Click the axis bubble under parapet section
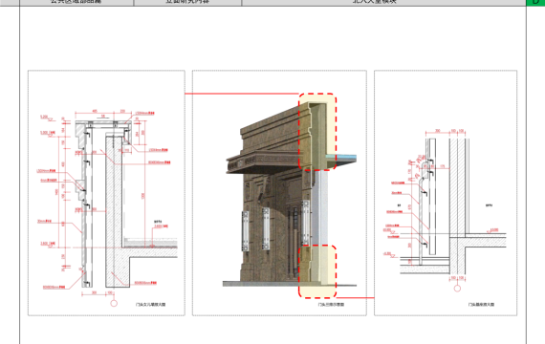Screen dimensions: 545x344 [114, 303]
